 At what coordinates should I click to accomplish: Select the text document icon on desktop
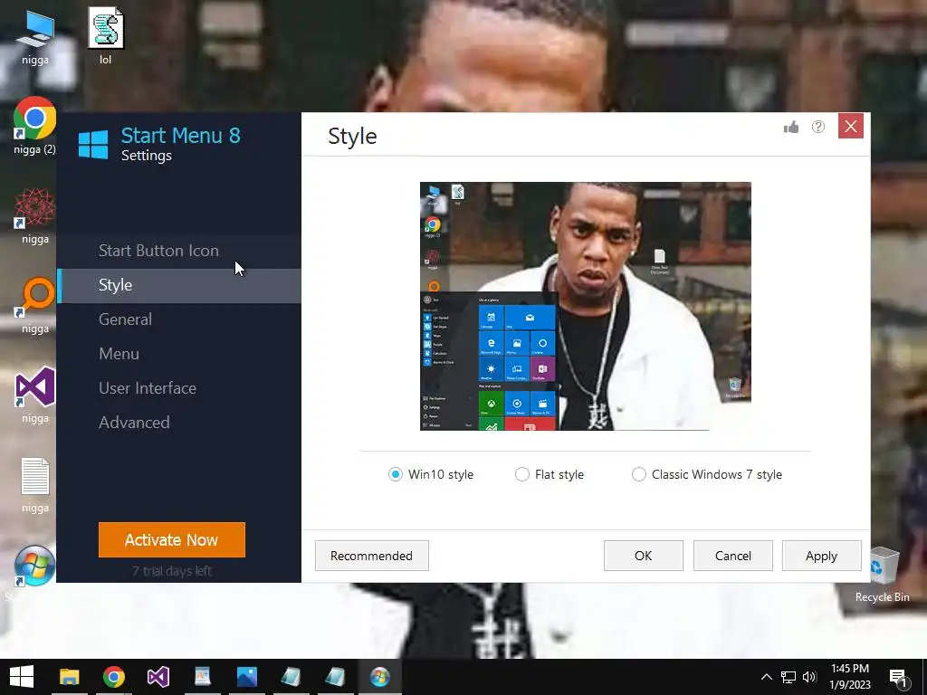point(35,485)
